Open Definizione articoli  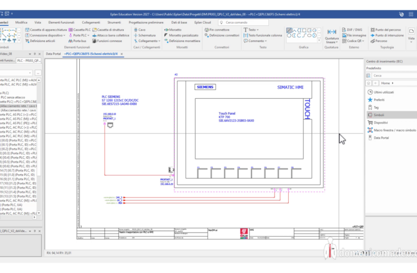[40, 41]
